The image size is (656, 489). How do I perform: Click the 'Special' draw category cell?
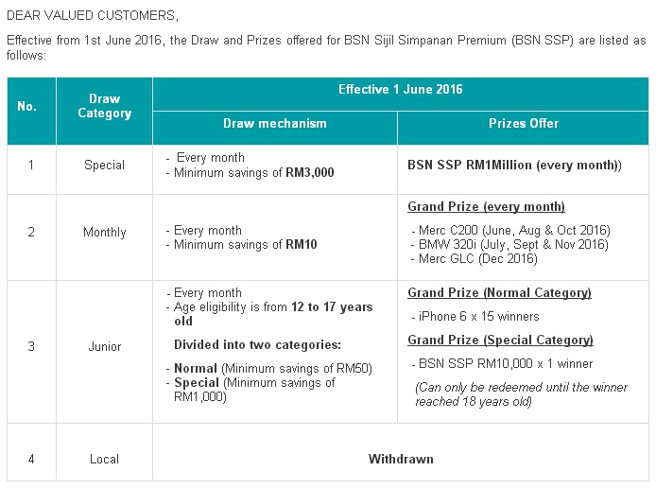pos(105,165)
